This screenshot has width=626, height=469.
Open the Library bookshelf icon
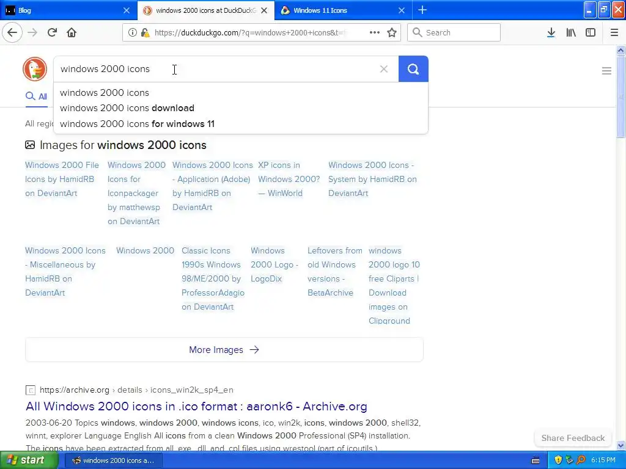pyautogui.click(x=571, y=33)
